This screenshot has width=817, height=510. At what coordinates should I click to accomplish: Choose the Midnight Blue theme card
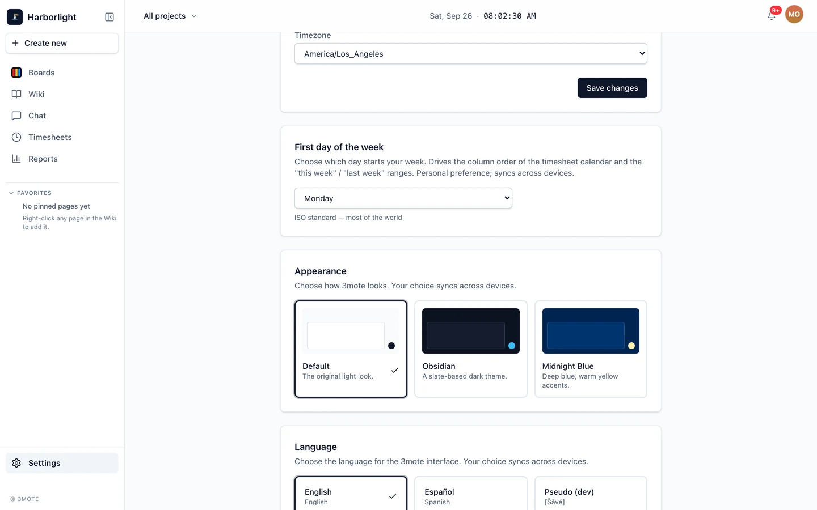click(x=591, y=349)
